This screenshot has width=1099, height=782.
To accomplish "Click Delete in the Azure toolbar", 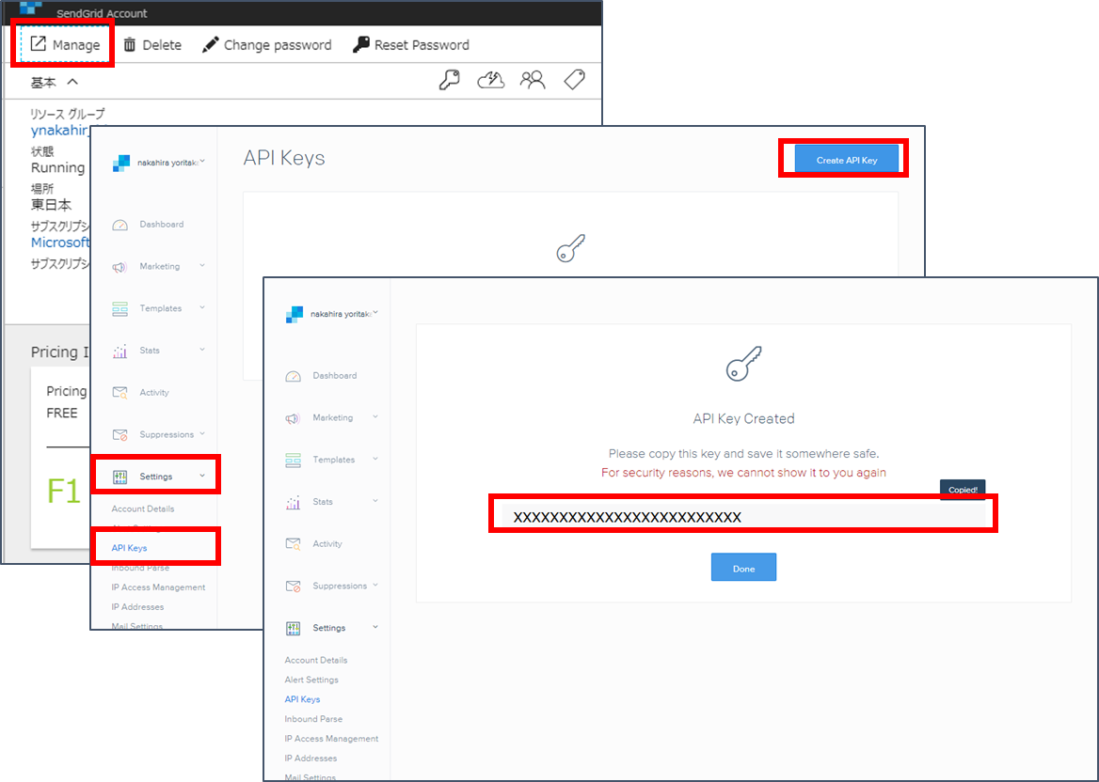I will click(x=152, y=45).
